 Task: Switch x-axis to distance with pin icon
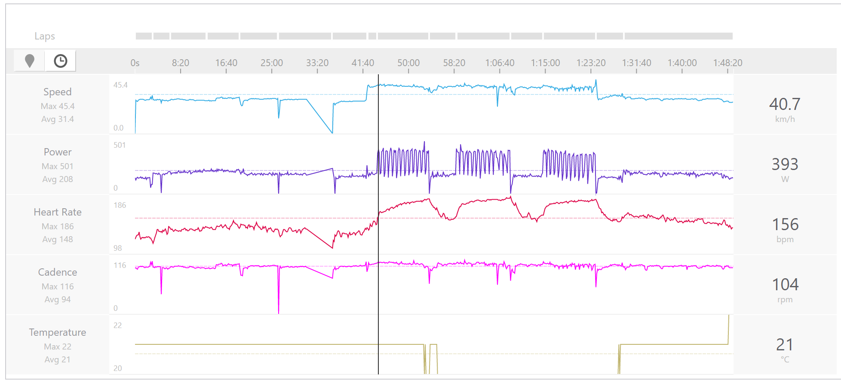tap(29, 61)
